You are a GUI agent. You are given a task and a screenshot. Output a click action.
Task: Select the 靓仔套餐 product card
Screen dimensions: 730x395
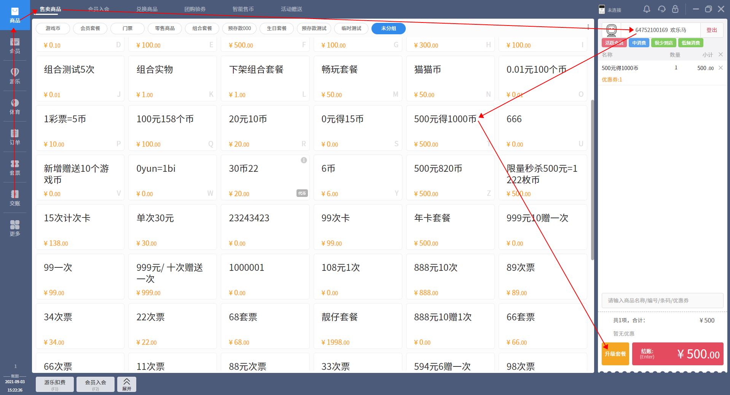point(358,326)
